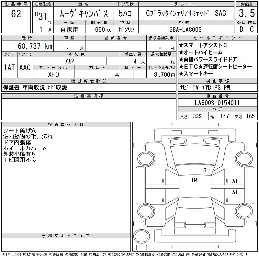Click the upper A1 scratch mark

[235, 181]
